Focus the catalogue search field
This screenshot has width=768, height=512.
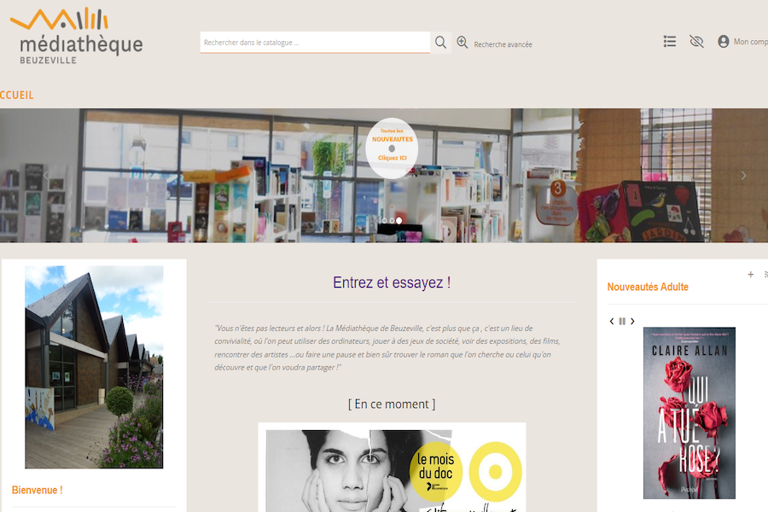click(x=315, y=43)
